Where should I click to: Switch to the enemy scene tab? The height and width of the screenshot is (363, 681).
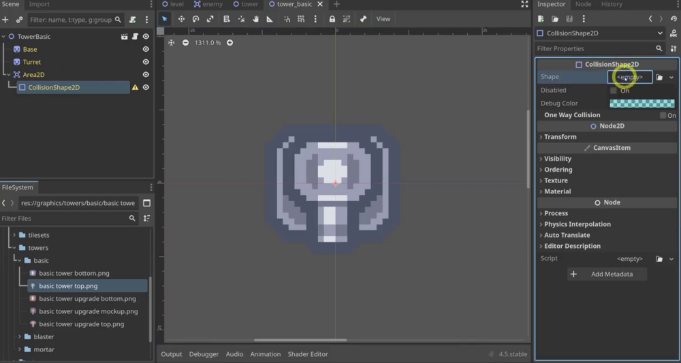click(208, 4)
